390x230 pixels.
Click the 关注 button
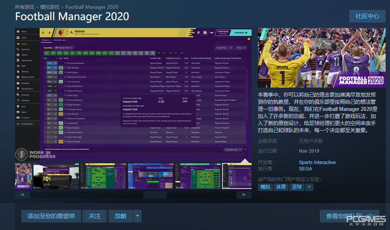point(95,216)
